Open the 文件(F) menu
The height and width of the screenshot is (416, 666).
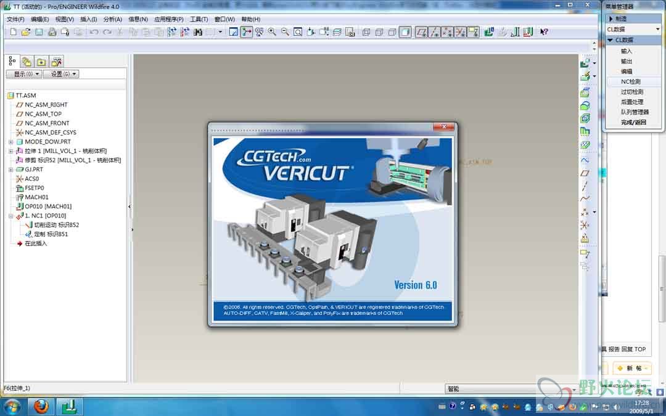pos(15,19)
